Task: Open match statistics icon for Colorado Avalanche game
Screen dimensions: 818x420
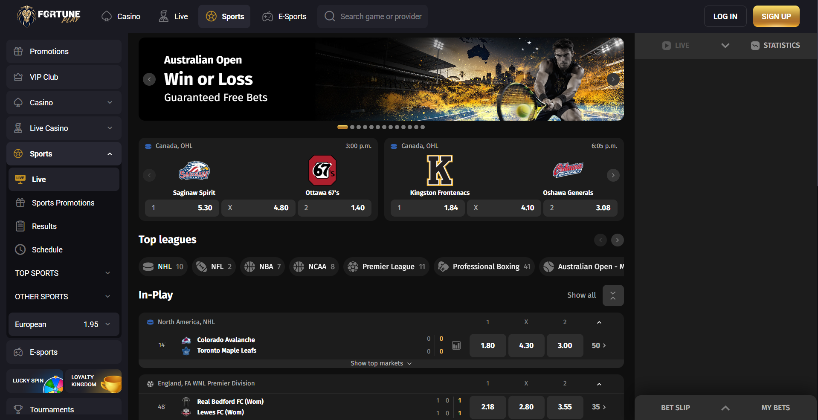Action: point(456,345)
